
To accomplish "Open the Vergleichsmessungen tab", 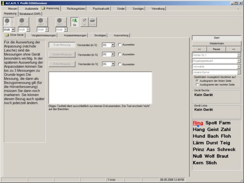I will 43,35.
